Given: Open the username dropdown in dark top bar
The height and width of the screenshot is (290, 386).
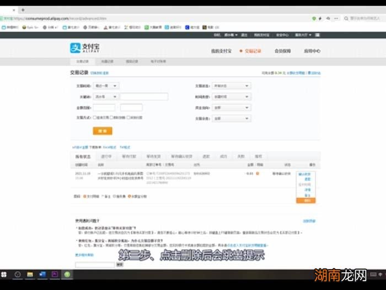Looking at the screenshot, I should (230, 35).
